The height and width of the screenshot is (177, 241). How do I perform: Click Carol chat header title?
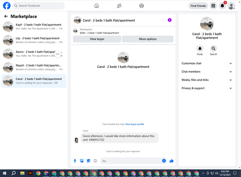point(109,20)
